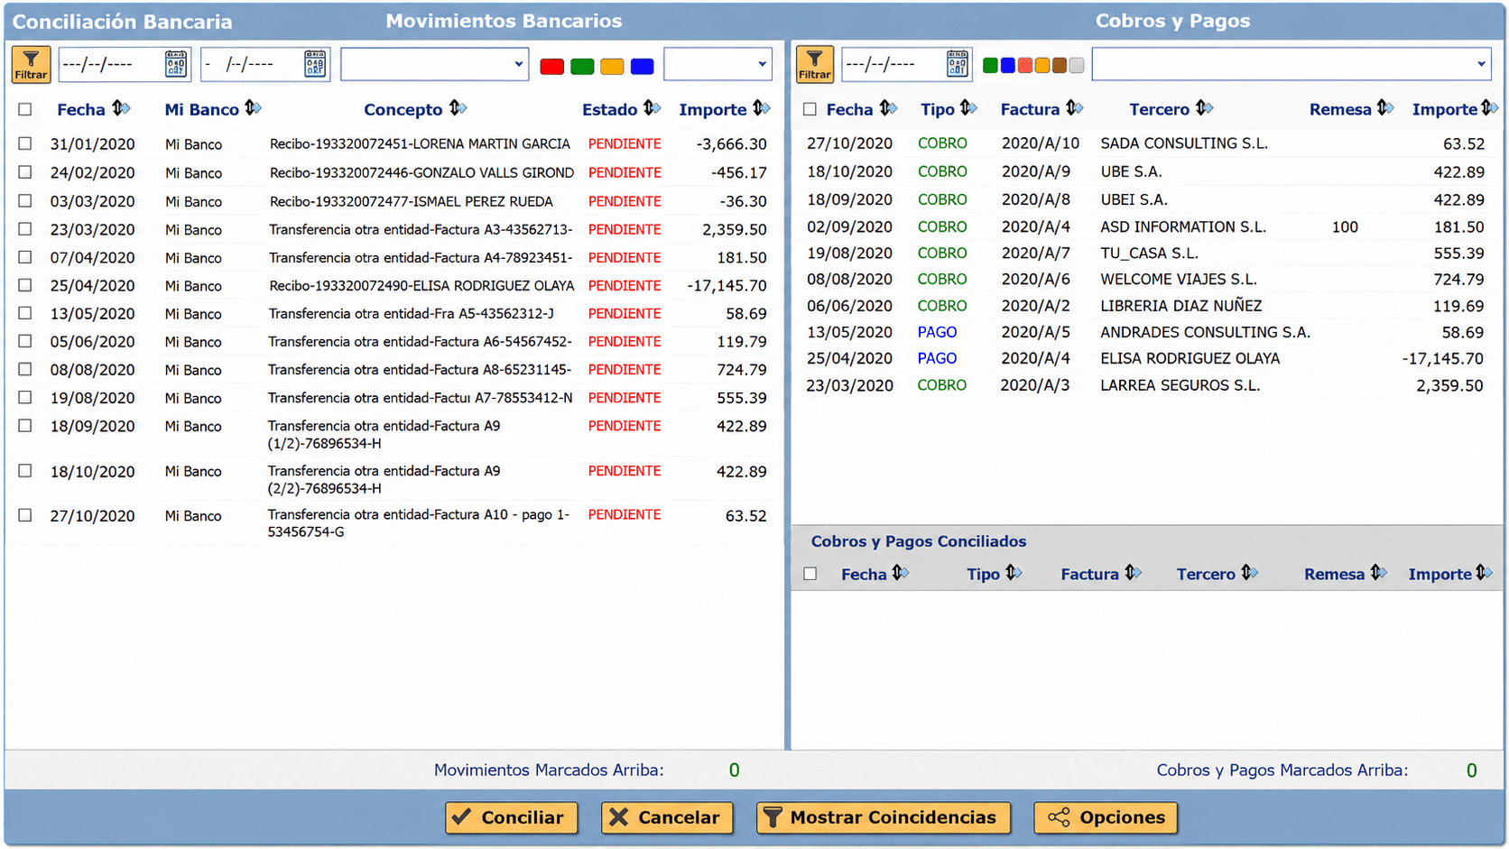Click the Filtrar funnel in Cobros y Pagos
Screen dimensions: 1509x849
coord(814,65)
